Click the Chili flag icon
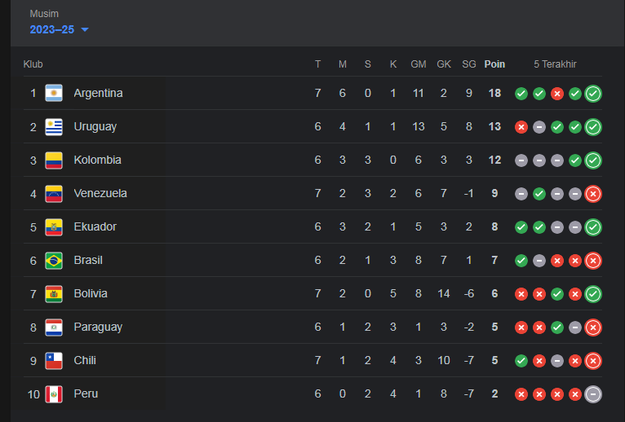Screen dimensions: 625x422 tap(54, 361)
